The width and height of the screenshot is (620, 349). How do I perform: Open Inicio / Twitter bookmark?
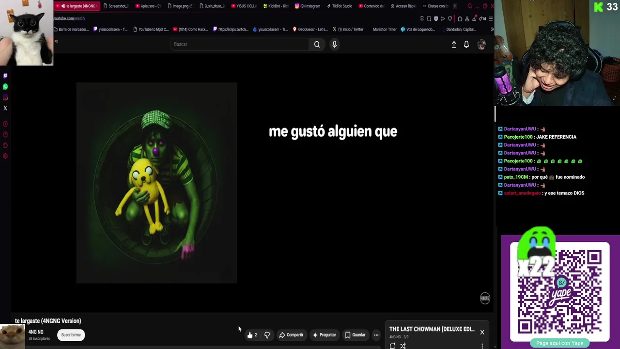[x=348, y=30]
